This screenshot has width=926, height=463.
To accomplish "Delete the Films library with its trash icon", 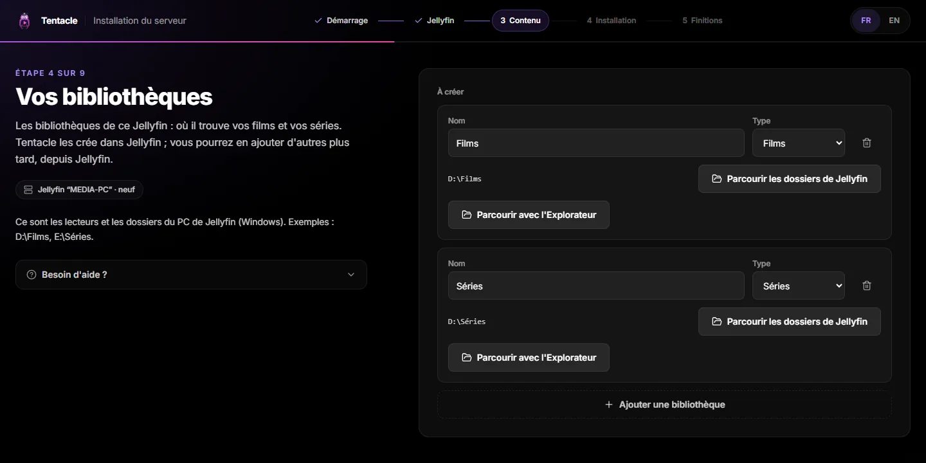I will 867,143.
